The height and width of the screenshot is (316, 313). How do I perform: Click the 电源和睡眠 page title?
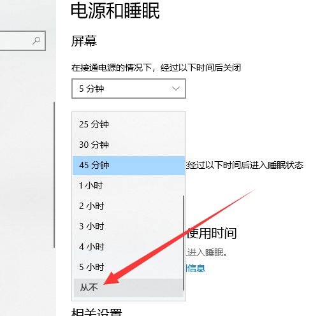(115, 11)
